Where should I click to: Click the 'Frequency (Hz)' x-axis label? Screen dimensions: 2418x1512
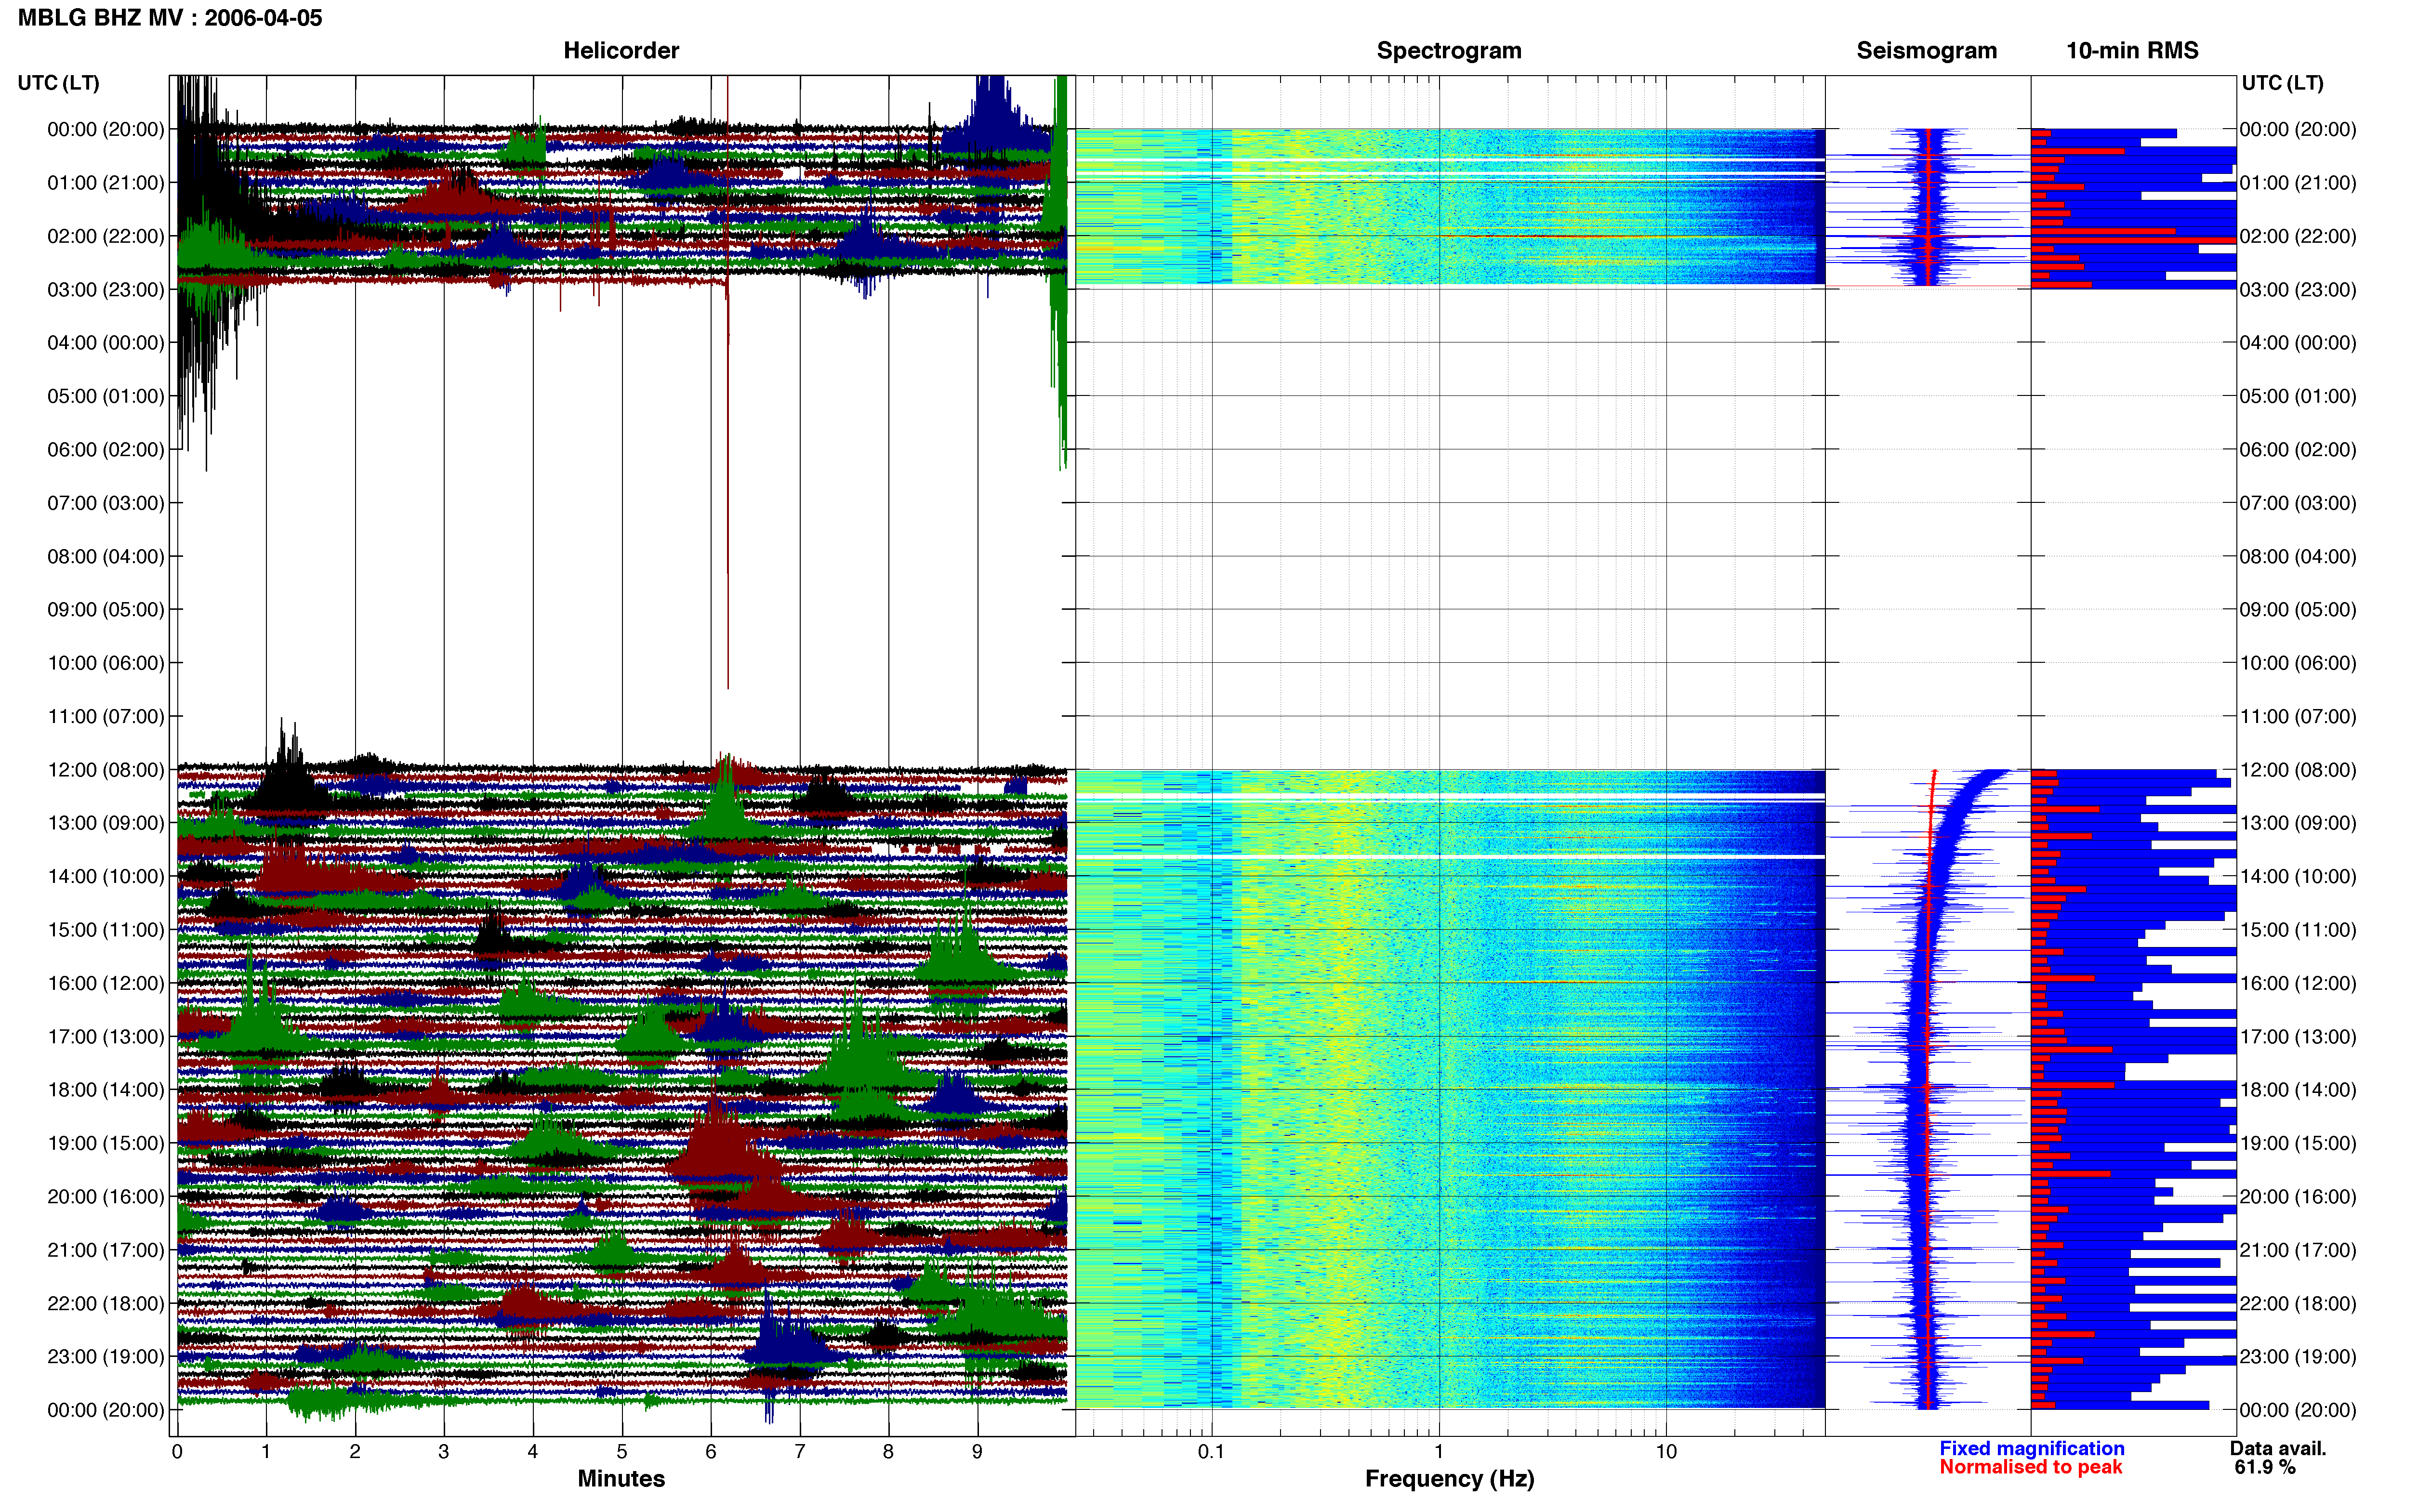(x=1449, y=1479)
